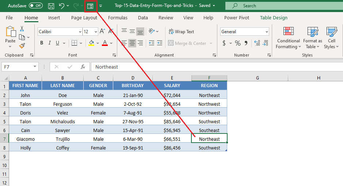Apply Percent Style number format
Viewport: 343px width, 186px height.
tap(238, 43)
